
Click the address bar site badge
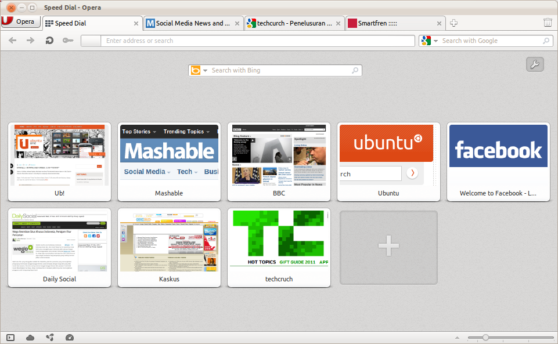coord(91,41)
